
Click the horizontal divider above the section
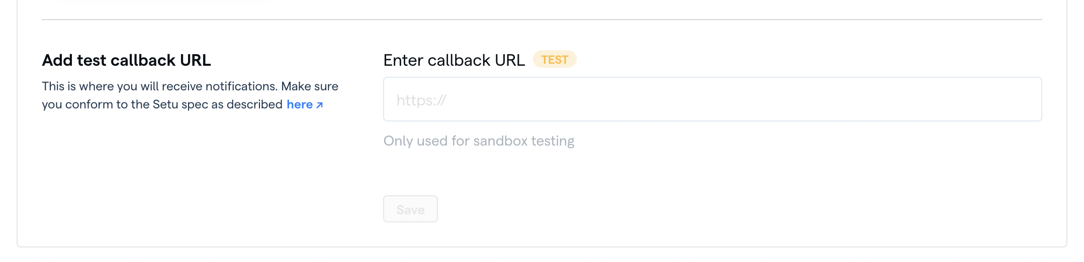coord(541,20)
